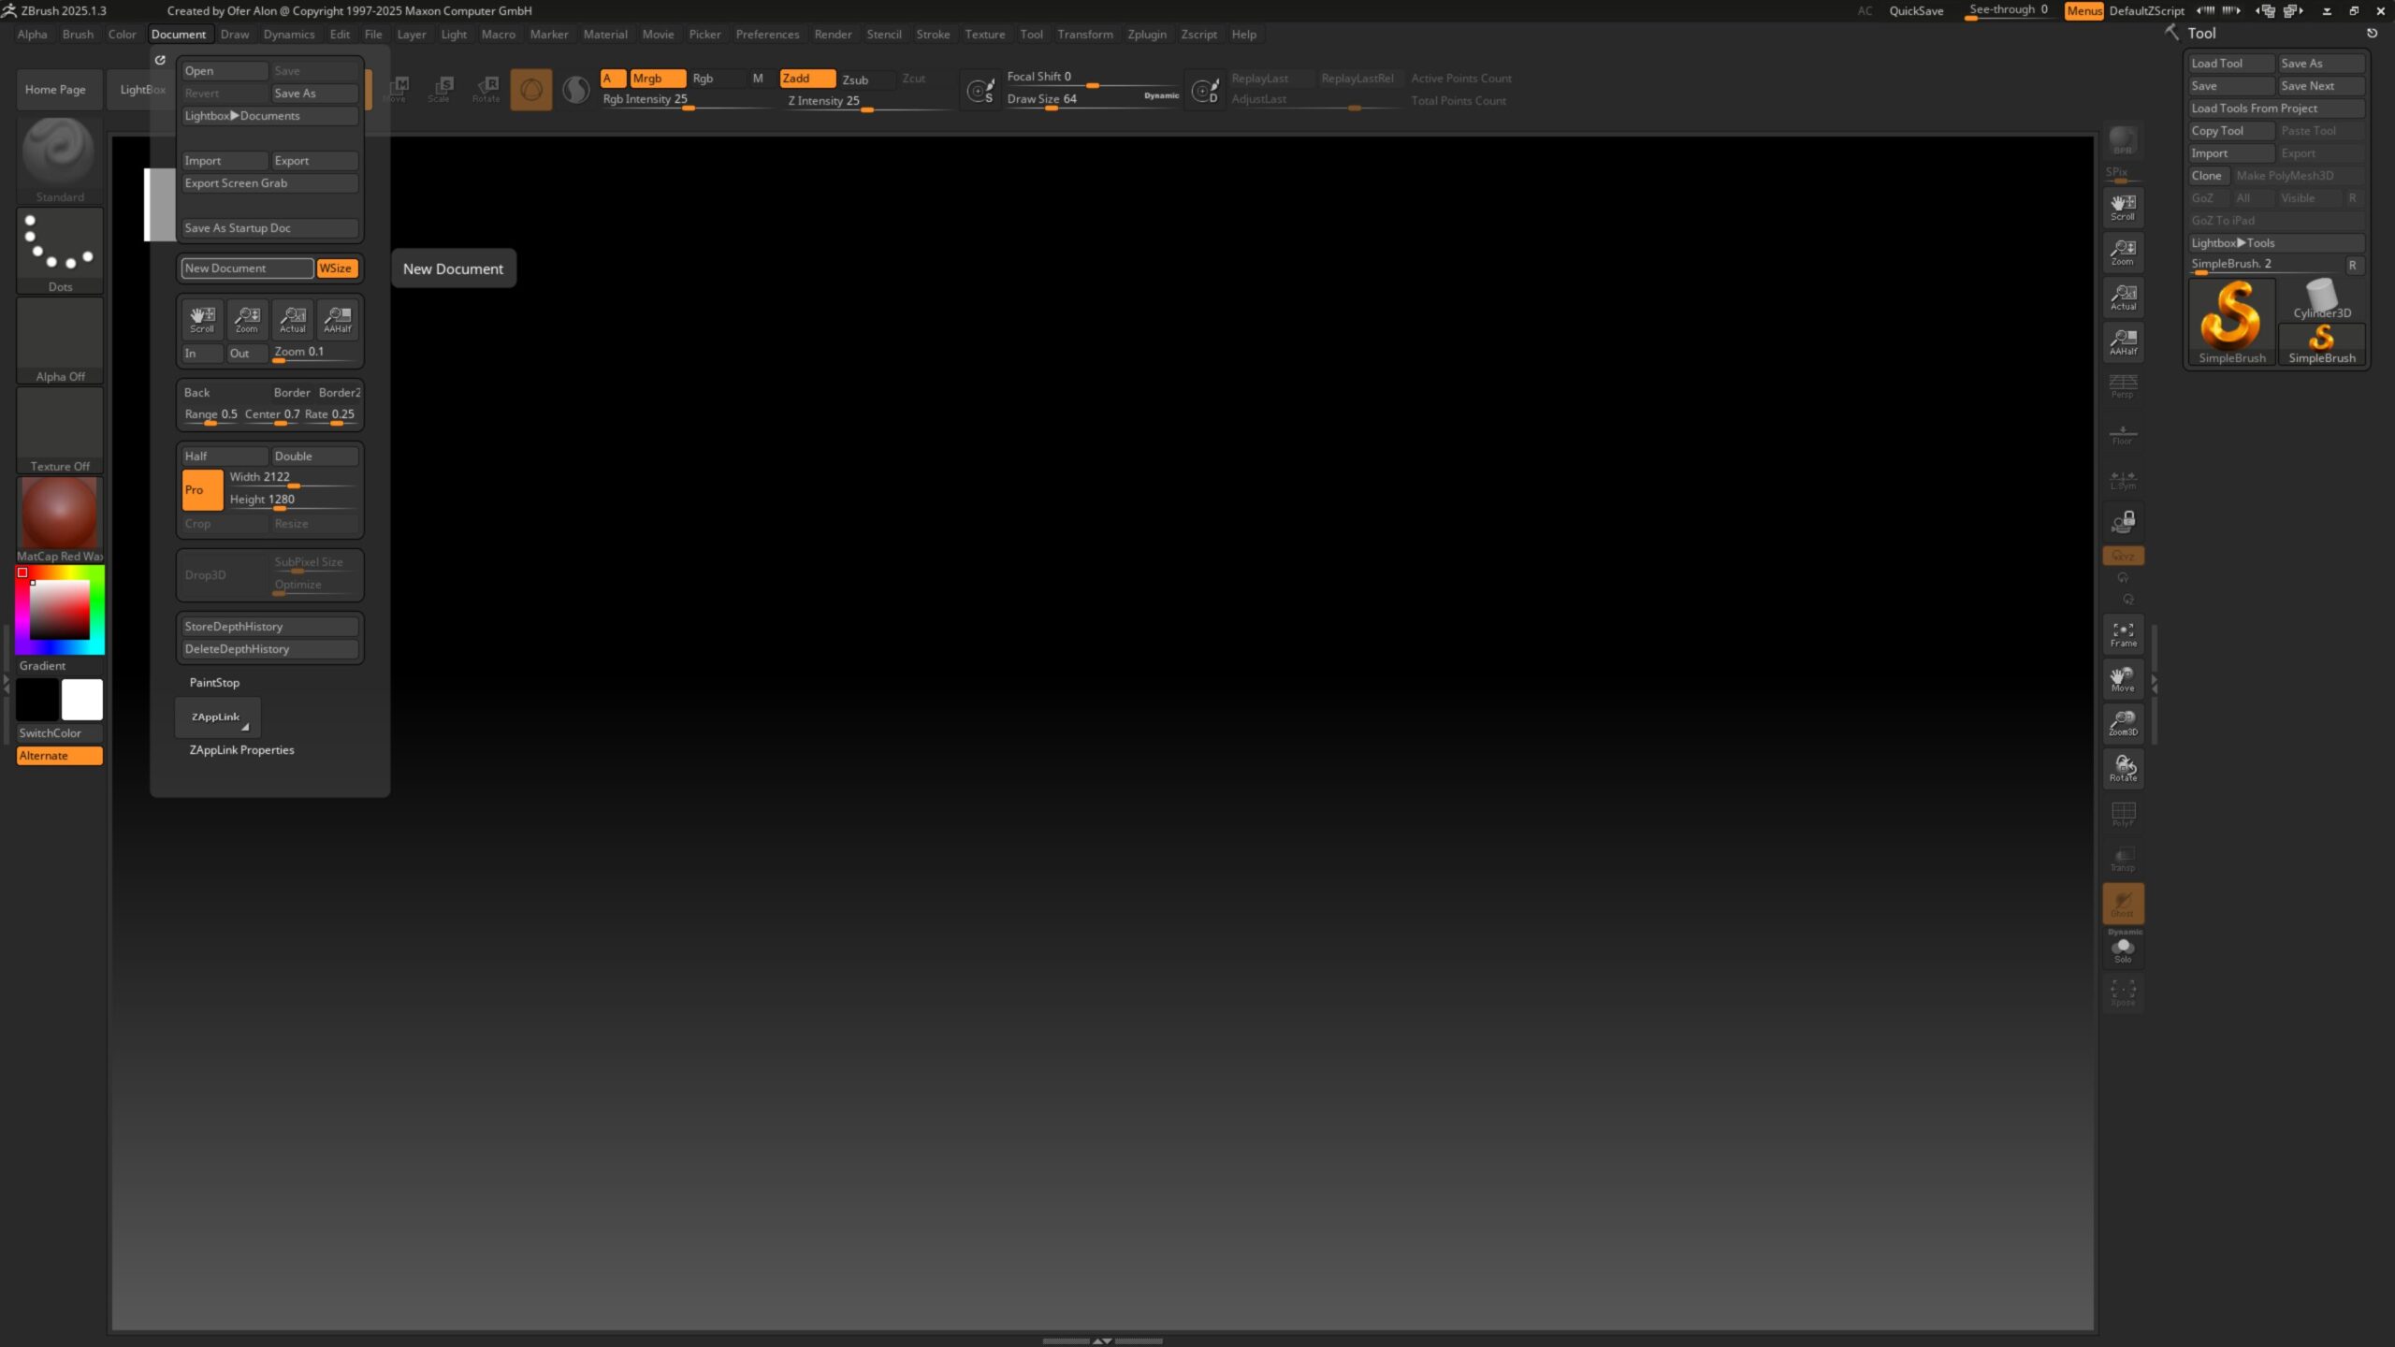
Task: Click the Rotate icon on right shelf
Action: pos(2123,768)
